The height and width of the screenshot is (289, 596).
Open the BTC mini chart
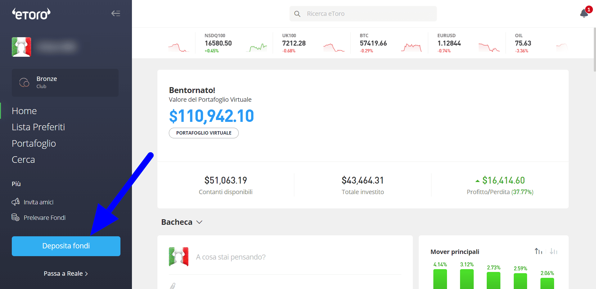click(x=411, y=47)
